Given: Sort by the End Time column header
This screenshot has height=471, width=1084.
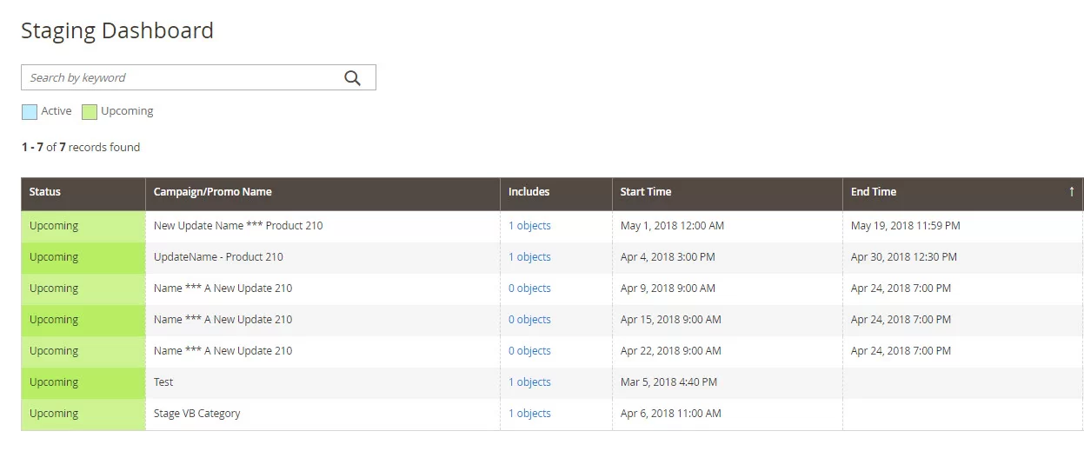Looking at the screenshot, I should pos(963,194).
